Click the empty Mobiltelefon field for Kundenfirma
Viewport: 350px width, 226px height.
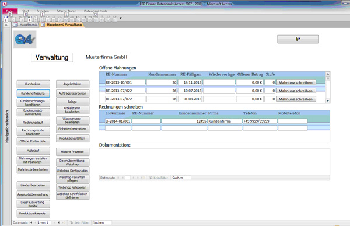pyautogui.click(x=293, y=121)
